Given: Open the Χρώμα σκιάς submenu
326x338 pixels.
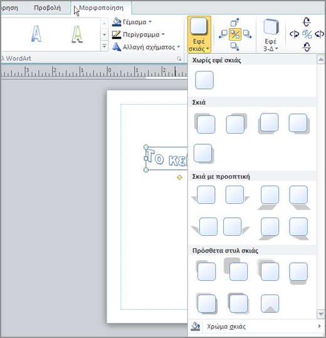Looking at the screenshot, I should pyautogui.click(x=256, y=326).
